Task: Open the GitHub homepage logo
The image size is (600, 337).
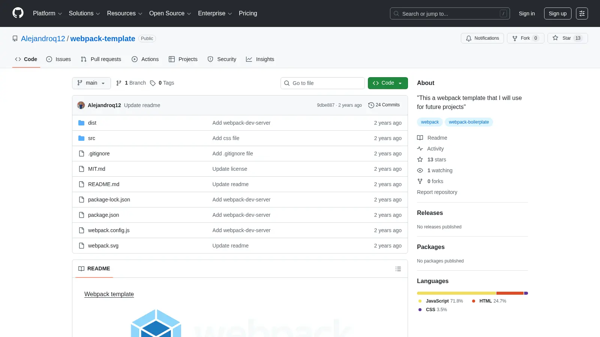Action: pos(18,13)
